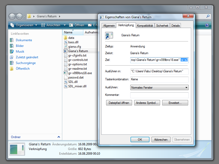The image size is (219, 164).
Task: Select the data folder
Action: point(71,38)
